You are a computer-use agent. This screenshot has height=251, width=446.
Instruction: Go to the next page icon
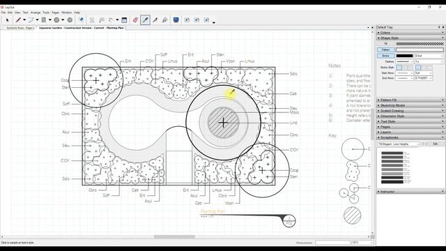coord(206,20)
